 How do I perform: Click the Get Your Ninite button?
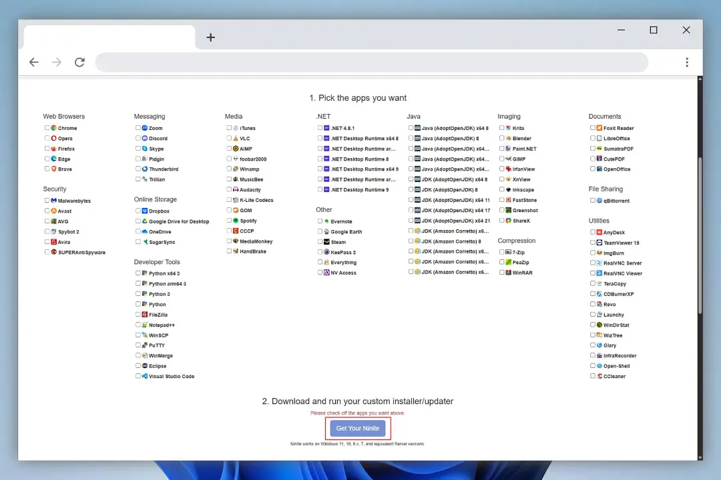358,428
